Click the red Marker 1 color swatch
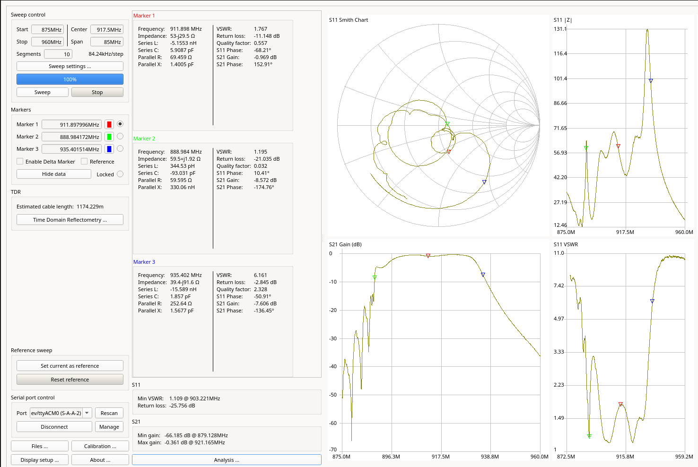The image size is (698, 467). tap(109, 124)
